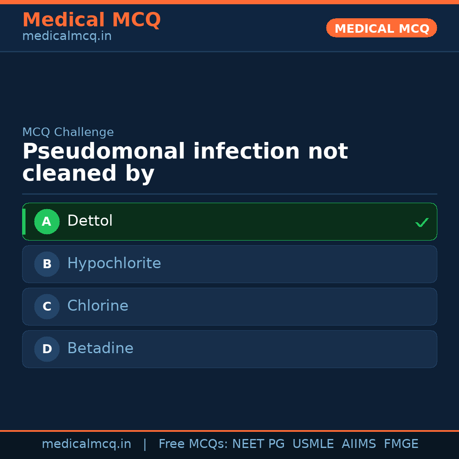Click the C circle icon next to Chlorine

coord(47,306)
